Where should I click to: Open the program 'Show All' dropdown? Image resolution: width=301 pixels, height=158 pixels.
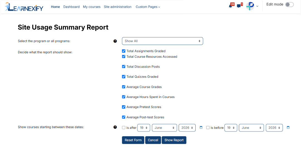(162, 41)
